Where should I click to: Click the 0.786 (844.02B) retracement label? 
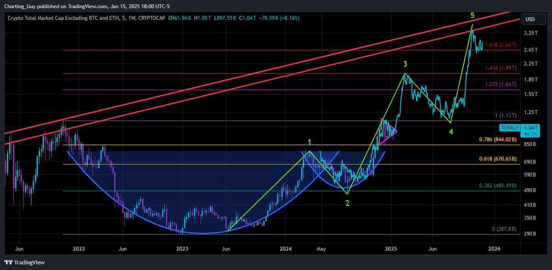(498, 139)
